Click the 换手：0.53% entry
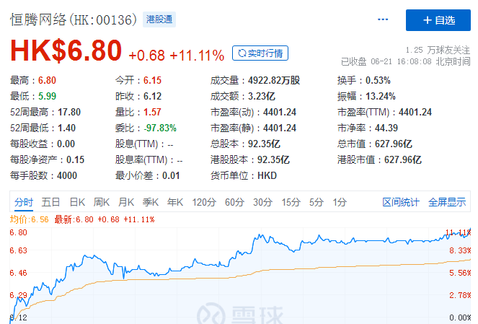The height and width of the screenshot is (324, 478). 363,80
